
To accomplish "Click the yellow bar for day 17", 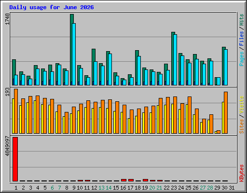I will [129, 126].
